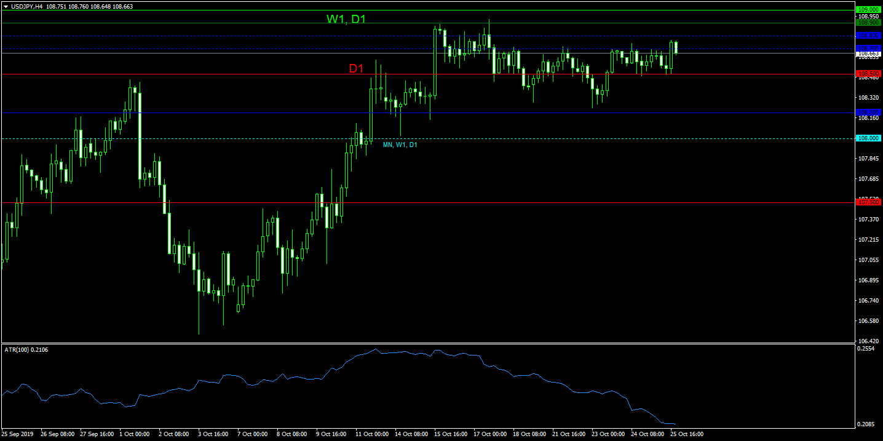Click the 25 Oct 16:00 time label
This screenshot has width=883, height=441.
pos(686,434)
